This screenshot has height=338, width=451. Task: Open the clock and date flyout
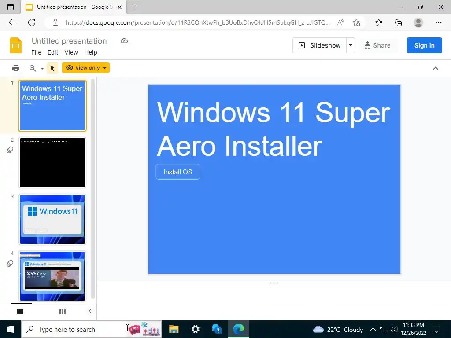(x=414, y=329)
